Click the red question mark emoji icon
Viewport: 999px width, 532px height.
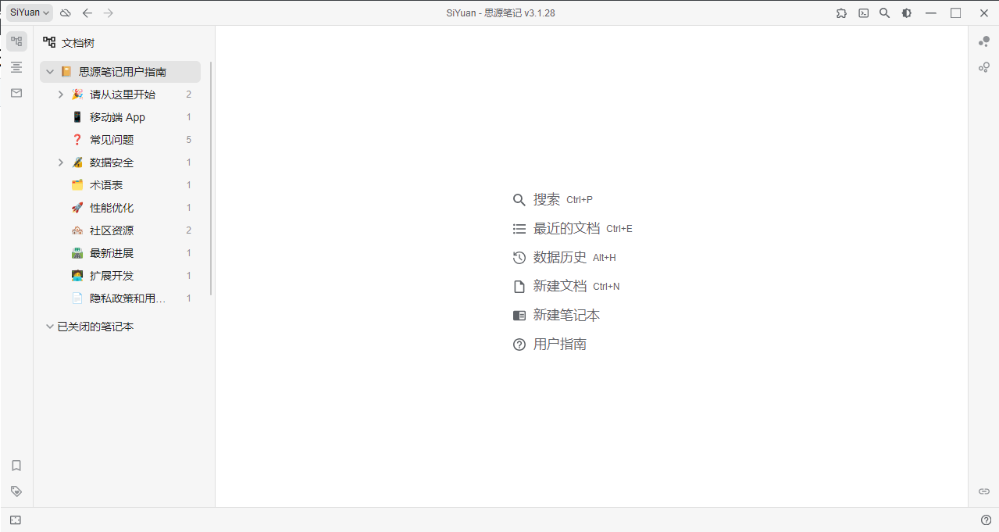click(77, 140)
